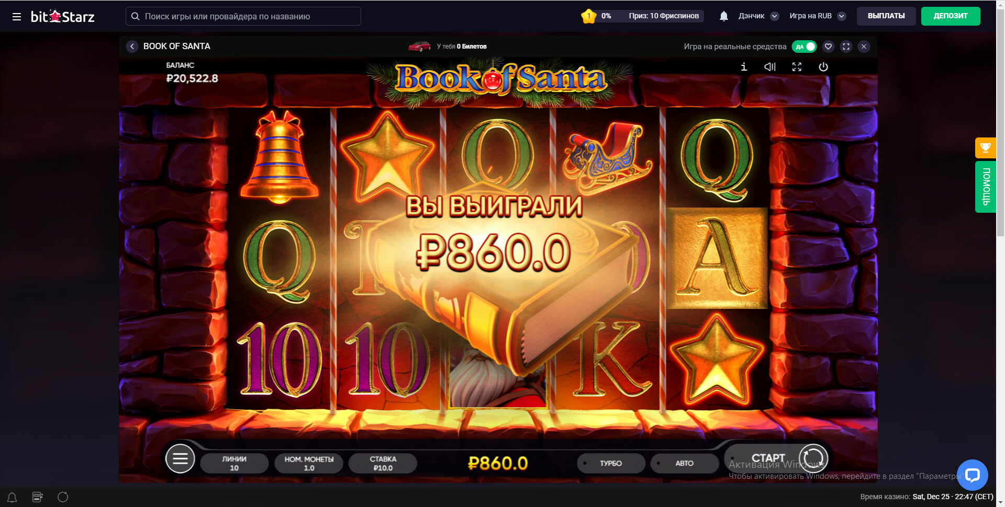Click the trophy tab on right edge

point(985,148)
